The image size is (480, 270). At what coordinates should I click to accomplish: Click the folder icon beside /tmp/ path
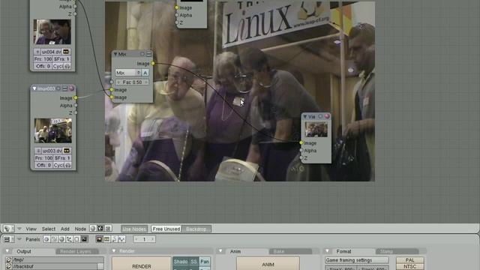click(8, 260)
